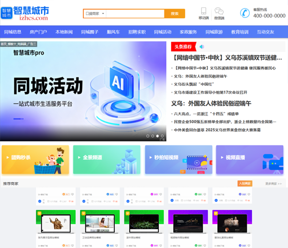This screenshot has height=248, width=288.
Task: Open the 视频直播 purple tile
Action: pyautogui.click(x=250, y=160)
